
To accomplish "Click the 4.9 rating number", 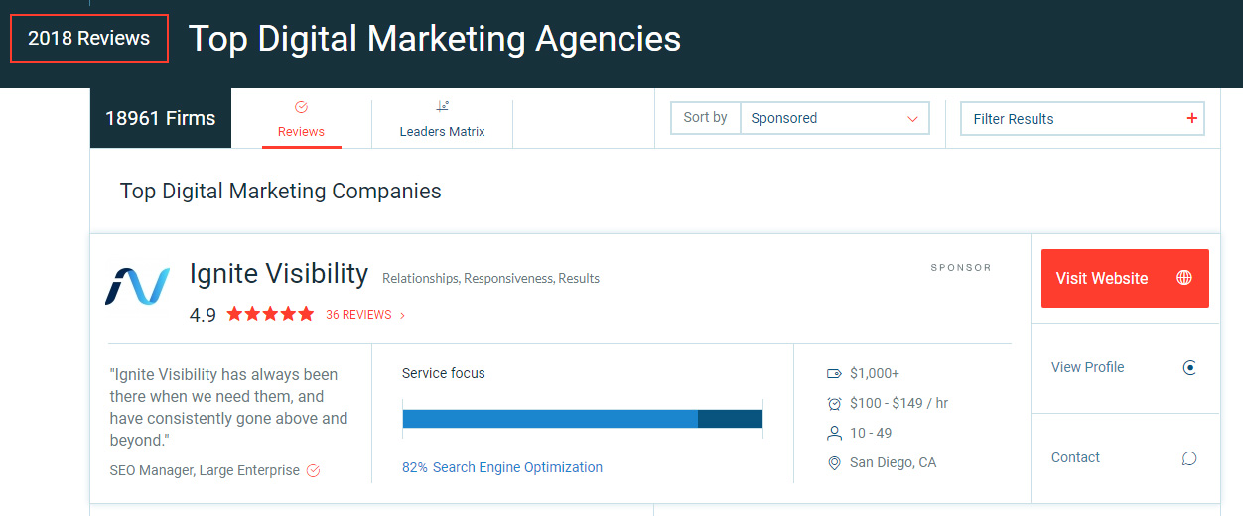I will (203, 315).
